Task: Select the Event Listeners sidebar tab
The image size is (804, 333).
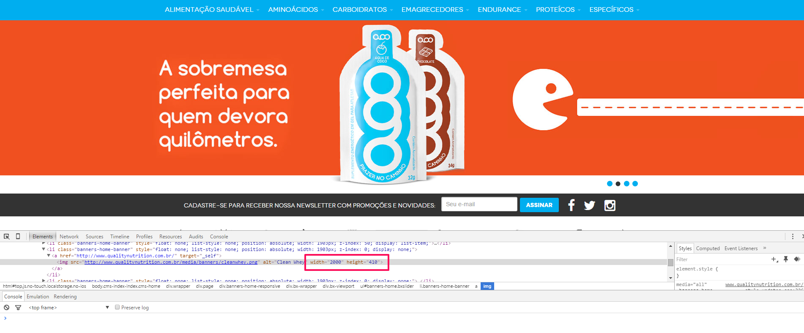Action: tap(741, 248)
